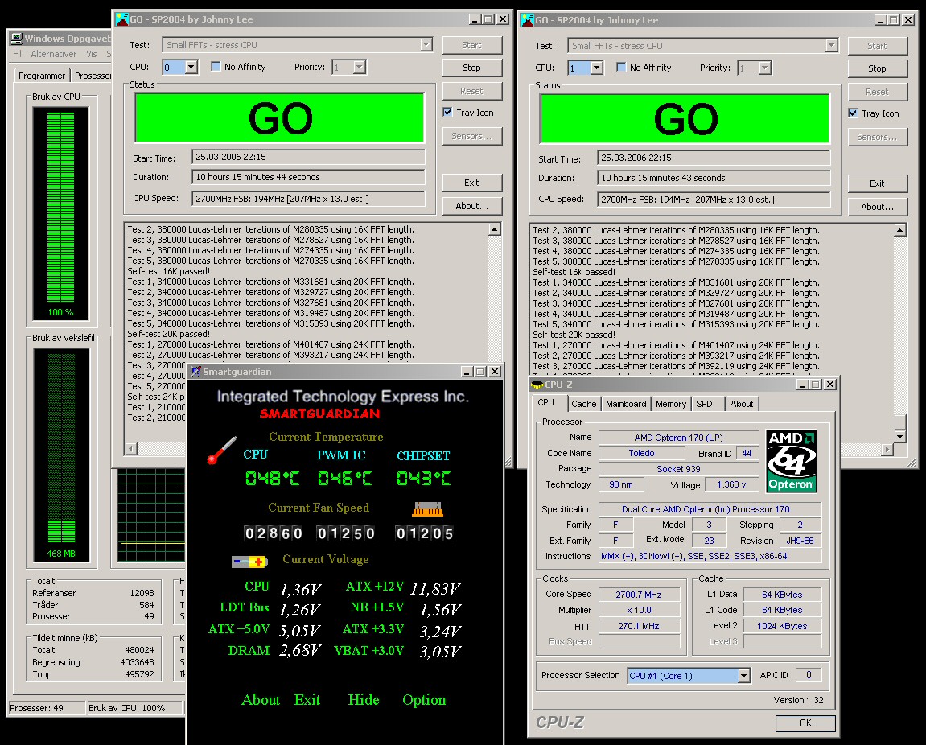Uncheck Tray Icon in right SP2004 window
The width and height of the screenshot is (926, 745).
(x=853, y=113)
